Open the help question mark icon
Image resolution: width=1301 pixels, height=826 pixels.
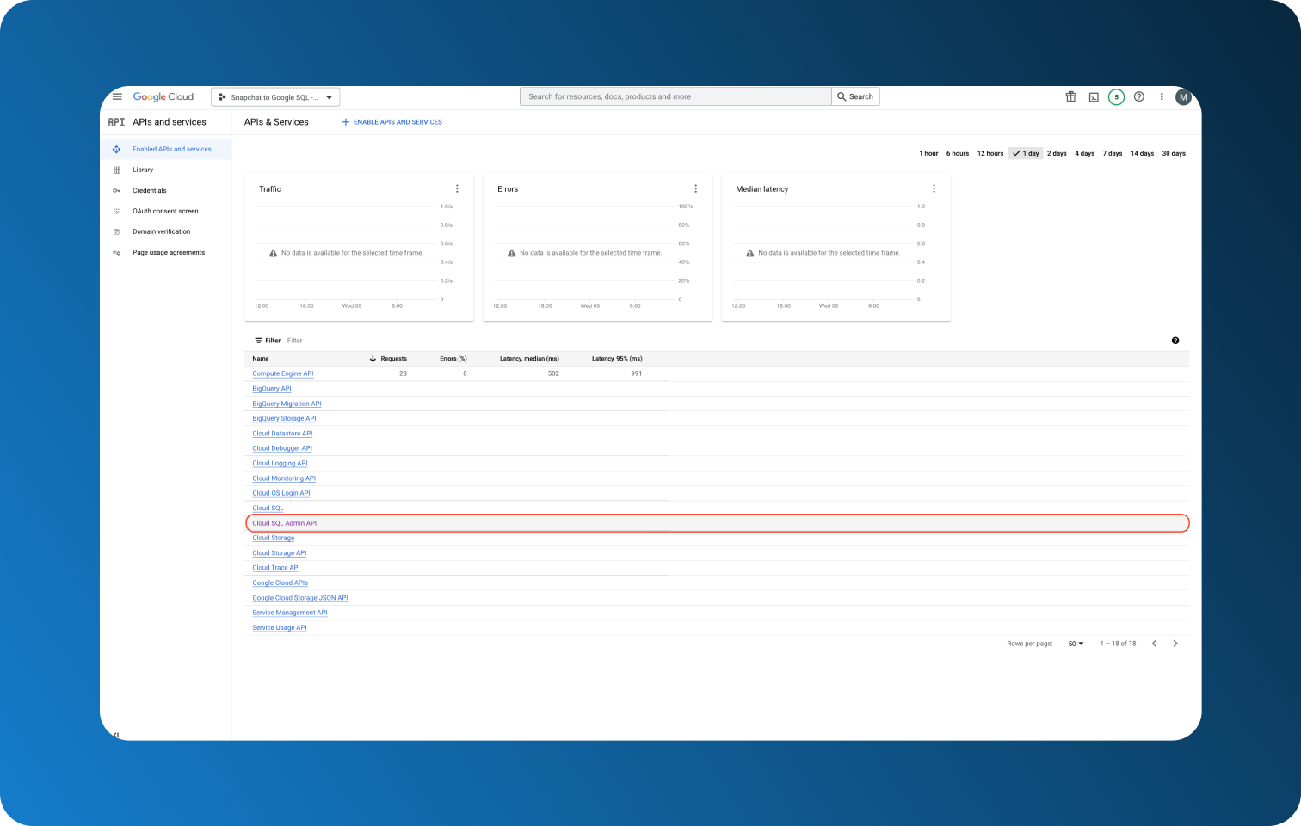pyautogui.click(x=1139, y=96)
